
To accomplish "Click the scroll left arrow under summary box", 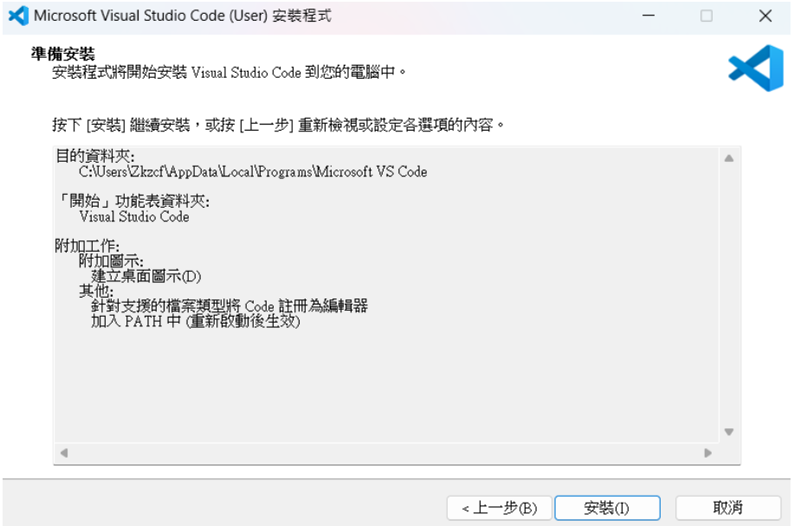I will coord(64,452).
